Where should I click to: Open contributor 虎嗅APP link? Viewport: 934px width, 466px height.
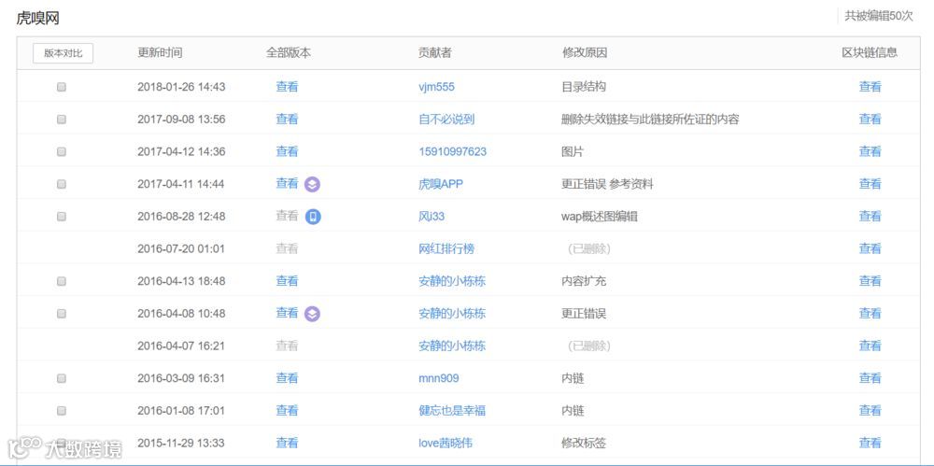coord(441,184)
